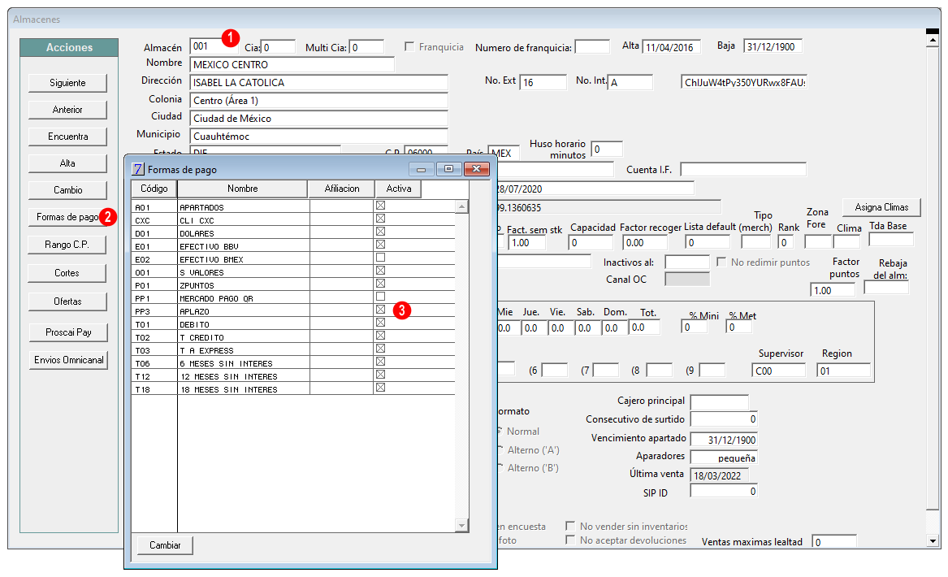Click the Activa column header
The width and height of the screenshot is (948, 577).
coord(398,189)
